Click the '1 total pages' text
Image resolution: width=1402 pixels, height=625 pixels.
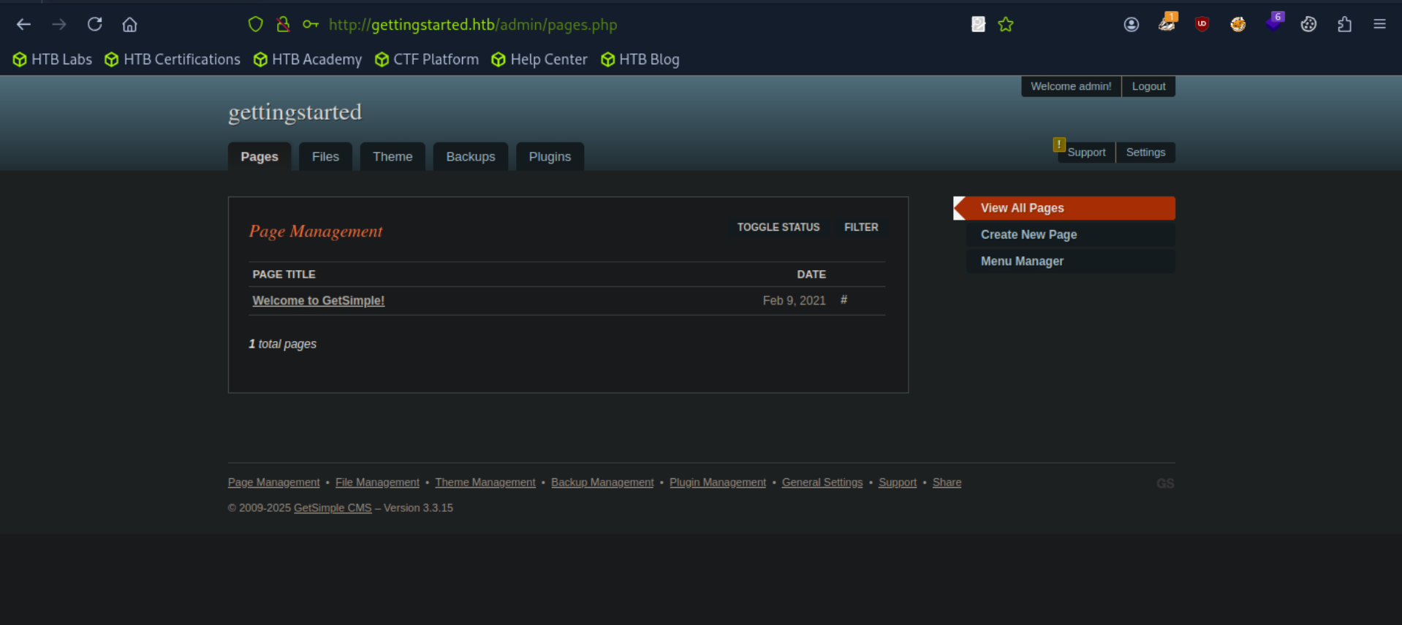[283, 344]
